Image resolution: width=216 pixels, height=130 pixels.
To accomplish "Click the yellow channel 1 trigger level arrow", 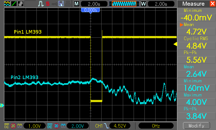I will click(175, 44).
